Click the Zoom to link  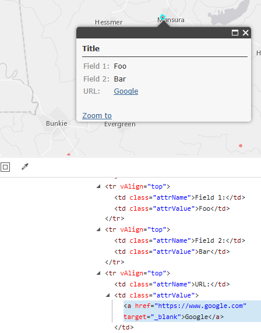point(97,115)
